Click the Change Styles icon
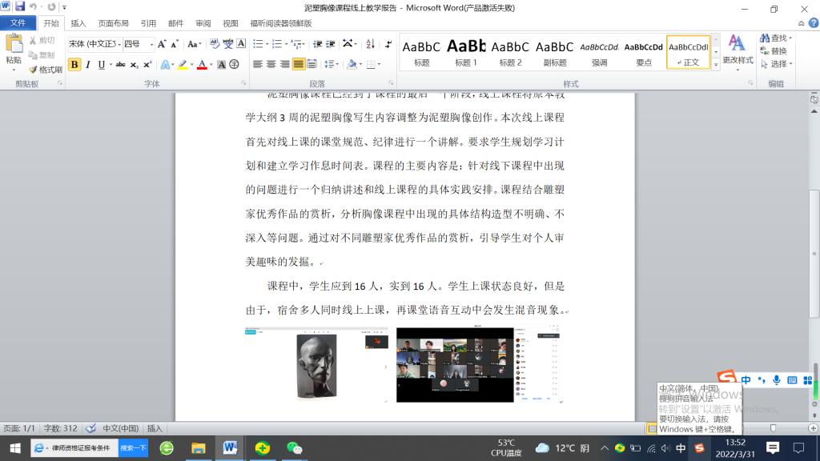Image resolution: width=820 pixels, height=461 pixels. click(738, 48)
